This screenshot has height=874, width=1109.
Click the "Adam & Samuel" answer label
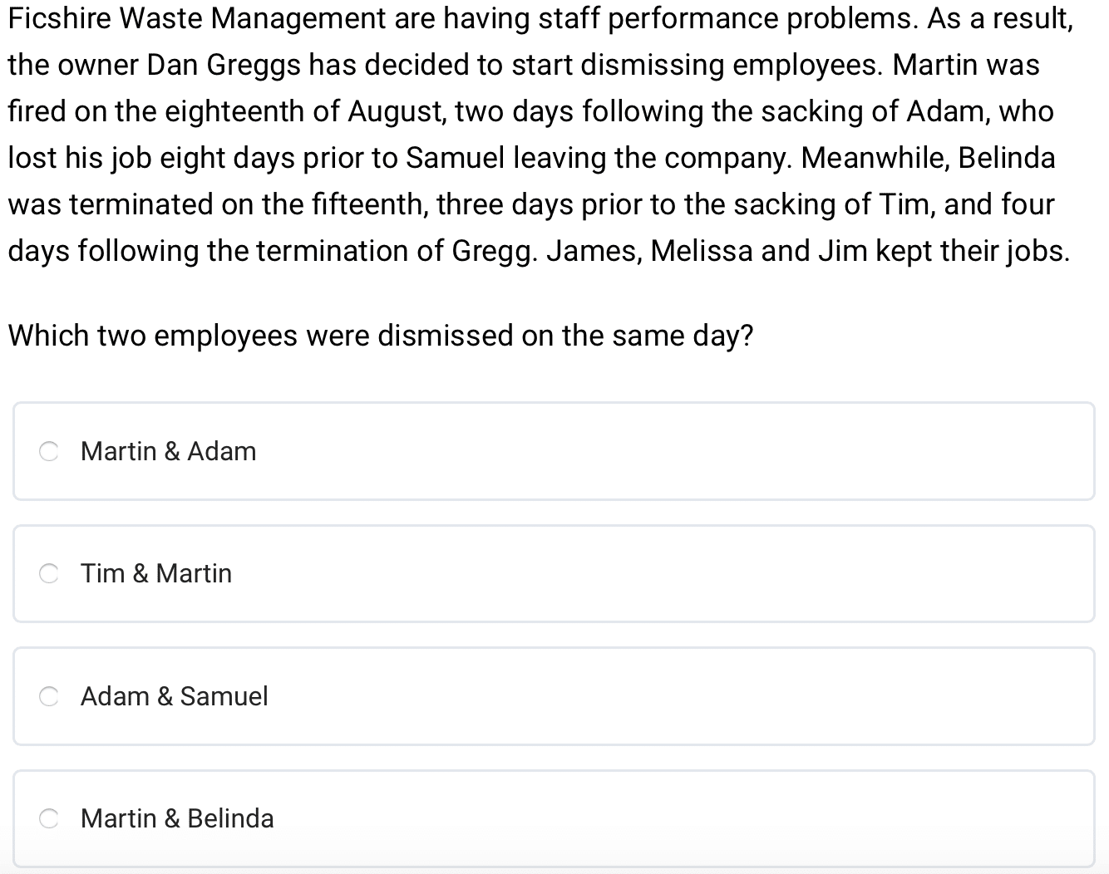[x=174, y=696]
